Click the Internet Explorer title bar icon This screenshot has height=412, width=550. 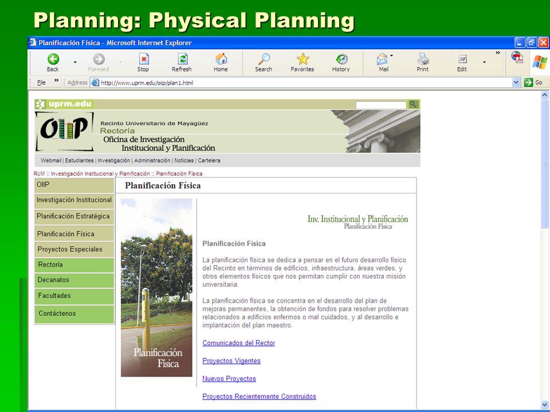(33, 42)
